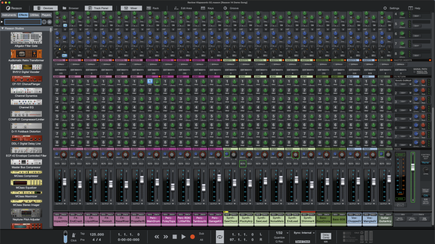Screen dimensions: 435x244
Task: Select the CF-101 Chorus/Flanger device
Action: point(26,80)
